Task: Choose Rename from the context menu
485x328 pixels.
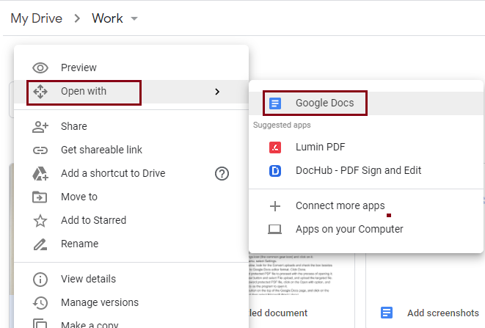Action: 131,244
